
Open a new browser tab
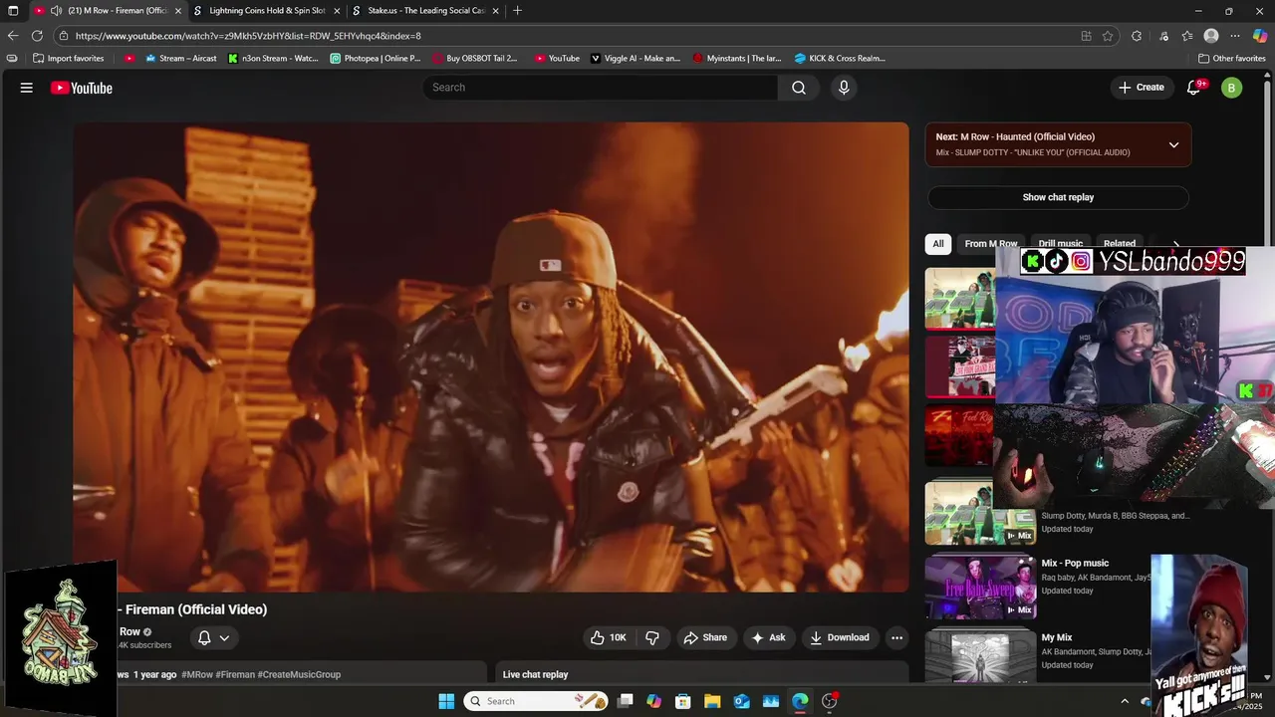coord(517,11)
